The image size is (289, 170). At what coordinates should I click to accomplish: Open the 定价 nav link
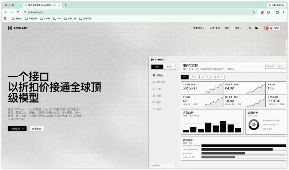[227, 28]
